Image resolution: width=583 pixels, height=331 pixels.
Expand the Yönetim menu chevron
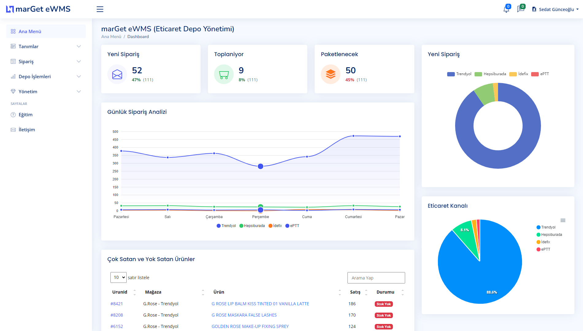click(79, 91)
